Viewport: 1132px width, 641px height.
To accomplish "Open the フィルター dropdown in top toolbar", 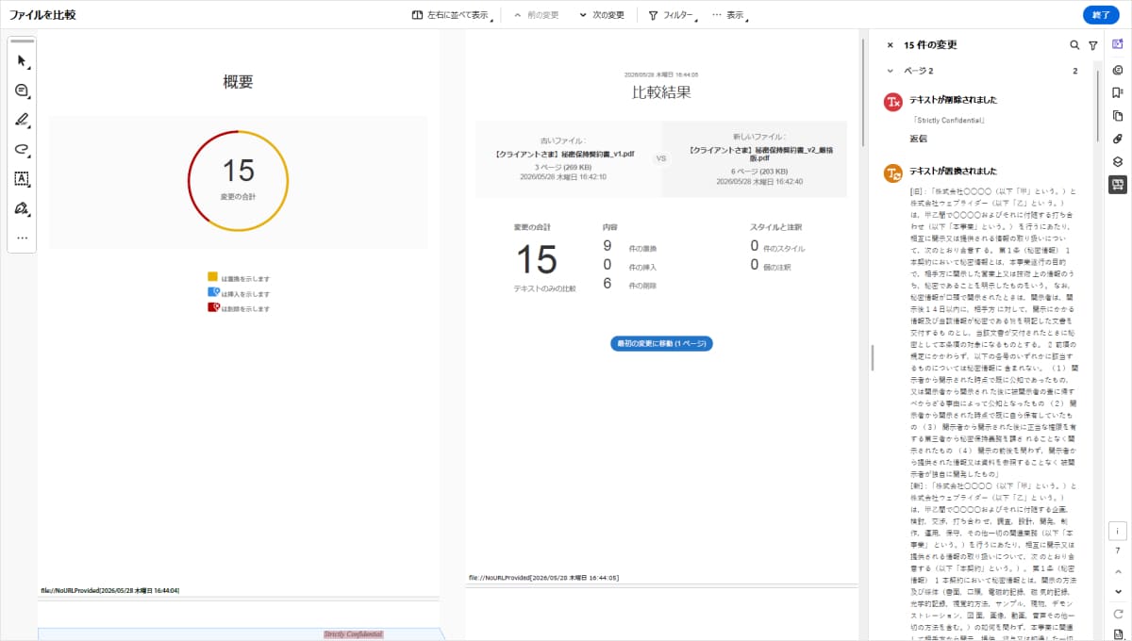I will pyautogui.click(x=673, y=15).
